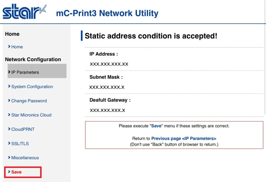The width and height of the screenshot is (266, 182).
Task: Click the chevron beside Star Micronics Cloud
Action: (x=9, y=115)
